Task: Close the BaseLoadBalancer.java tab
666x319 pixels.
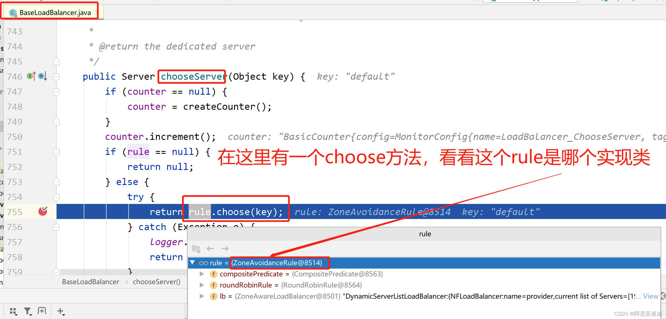Action: coord(97,13)
